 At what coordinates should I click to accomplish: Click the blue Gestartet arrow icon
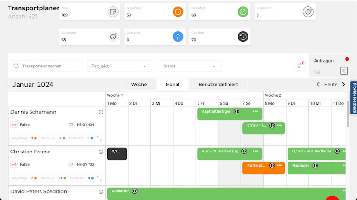click(x=178, y=37)
